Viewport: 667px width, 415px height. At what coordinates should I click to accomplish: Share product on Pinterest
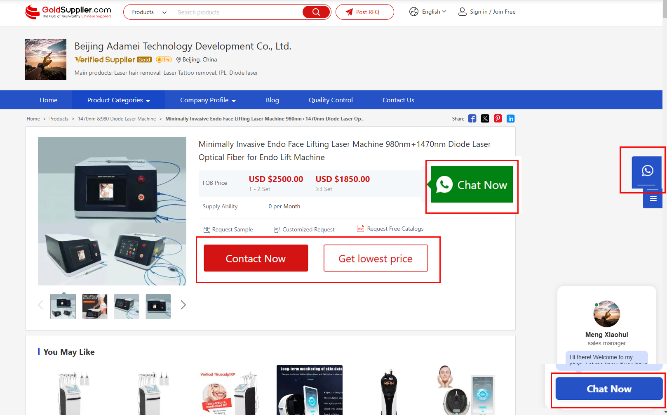coord(498,119)
